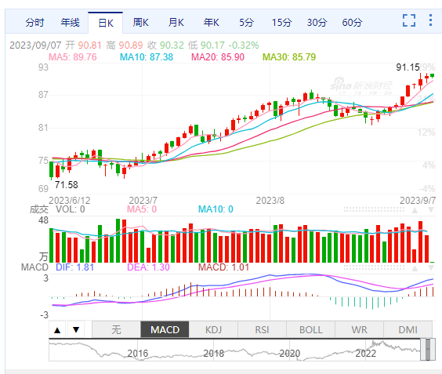Switch to the 分时 tab
Viewport: 442px width, 374px height.
click(x=34, y=23)
